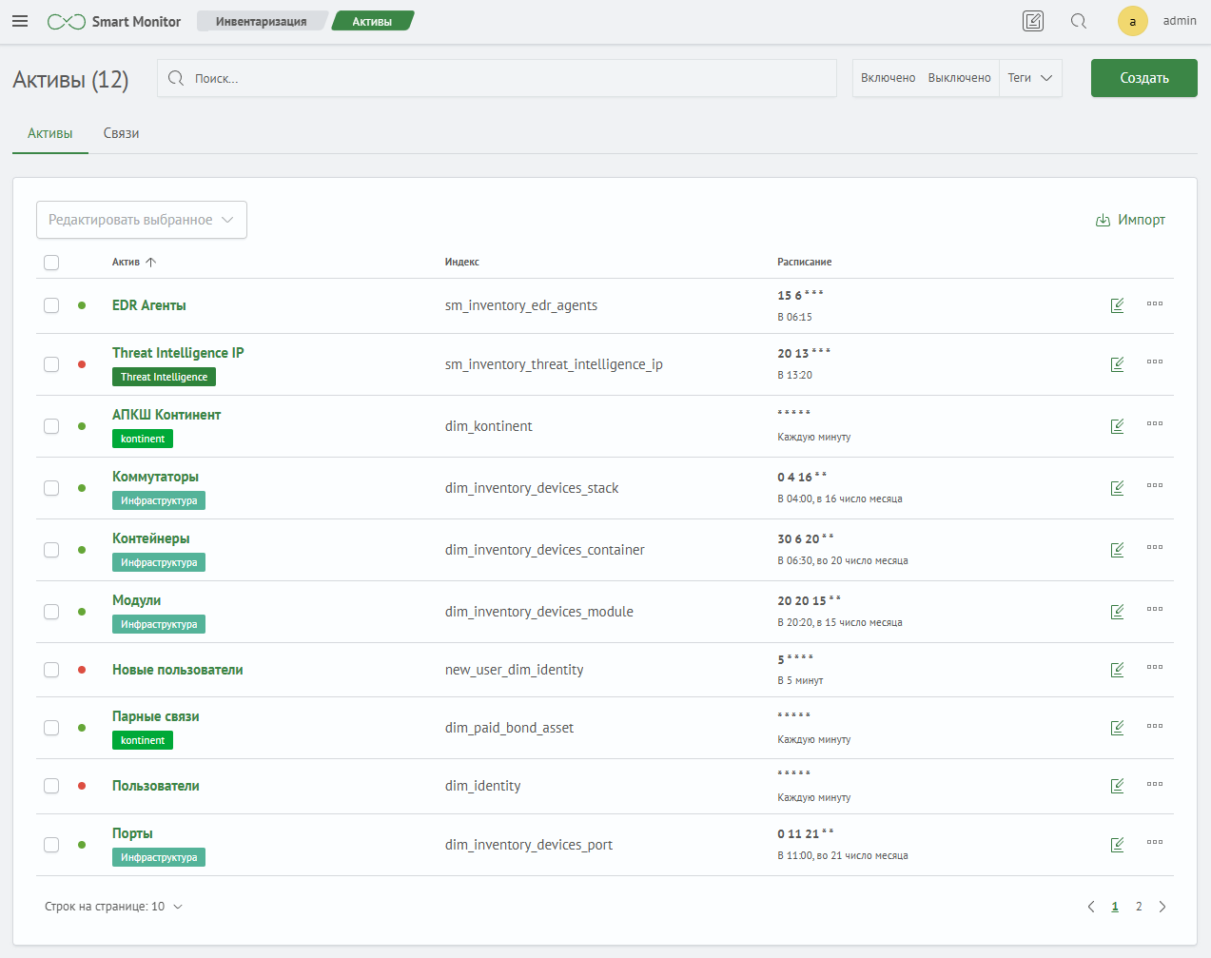The height and width of the screenshot is (958, 1211).
Task: Open more actions for АПКШ Континент
Action: [x=1155, y=423]
